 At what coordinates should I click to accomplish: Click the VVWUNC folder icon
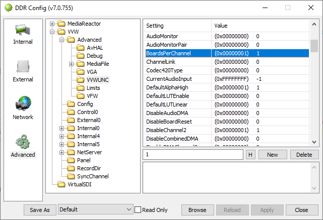tap(81, 80)
